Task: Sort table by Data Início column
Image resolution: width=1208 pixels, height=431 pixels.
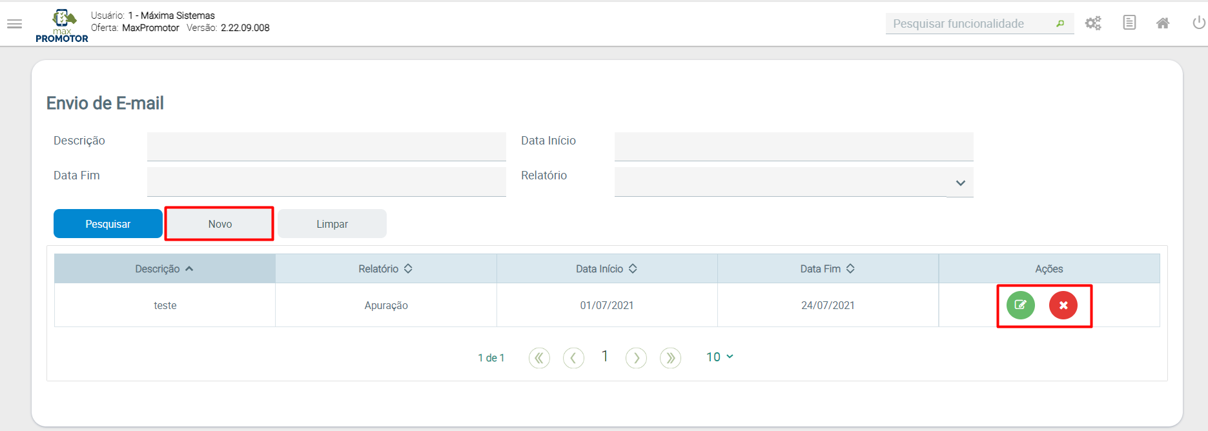Action: pyautogui.click(x=606, y=269)
